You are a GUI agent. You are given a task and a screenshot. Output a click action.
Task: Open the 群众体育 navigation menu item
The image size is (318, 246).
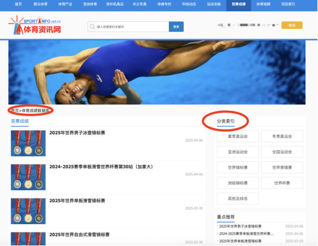(40, 4)
